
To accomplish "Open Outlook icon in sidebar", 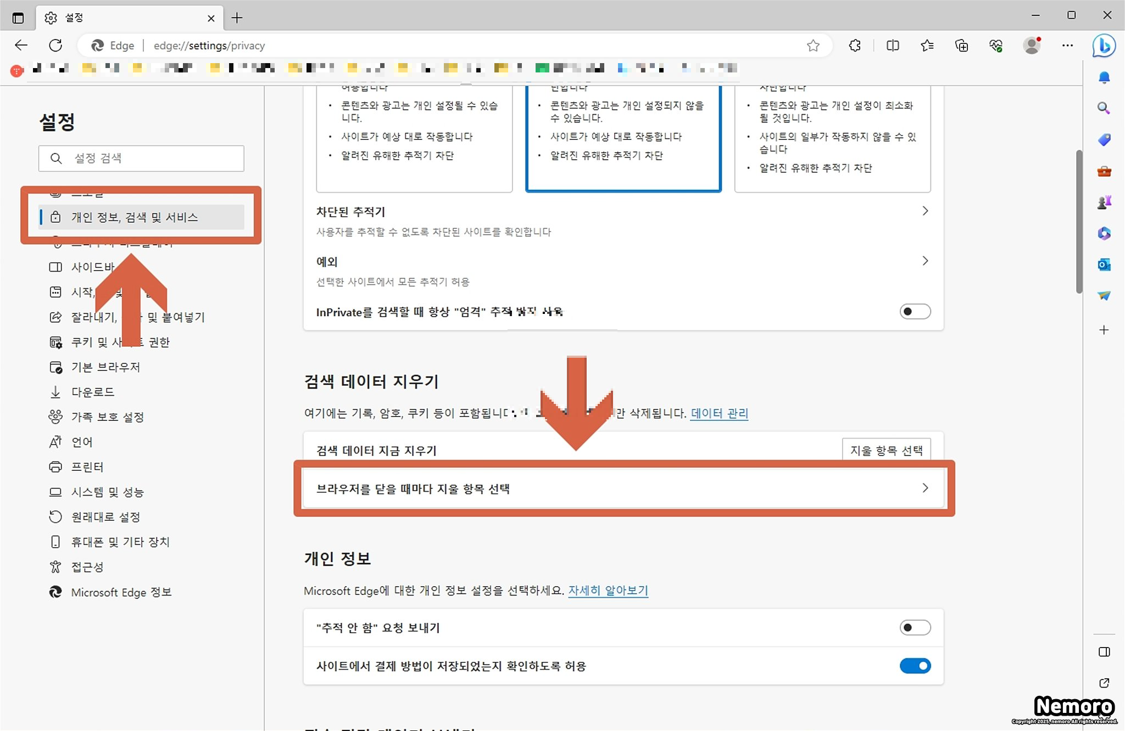I will [x=1104, y=265].
